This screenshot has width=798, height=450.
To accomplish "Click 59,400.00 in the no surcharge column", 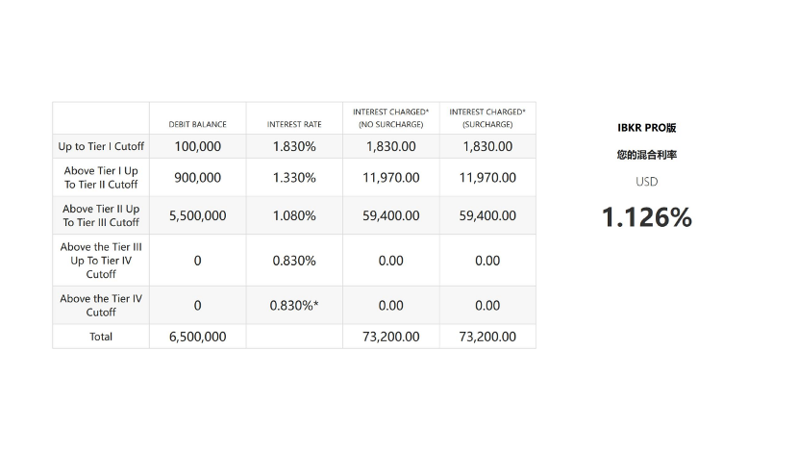I will pos(390,215).
